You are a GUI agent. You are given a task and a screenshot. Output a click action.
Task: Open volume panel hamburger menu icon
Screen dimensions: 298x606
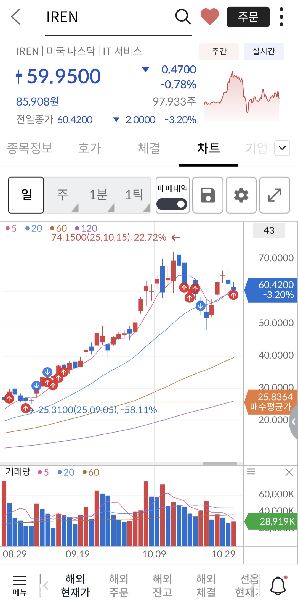pos(251,471)
